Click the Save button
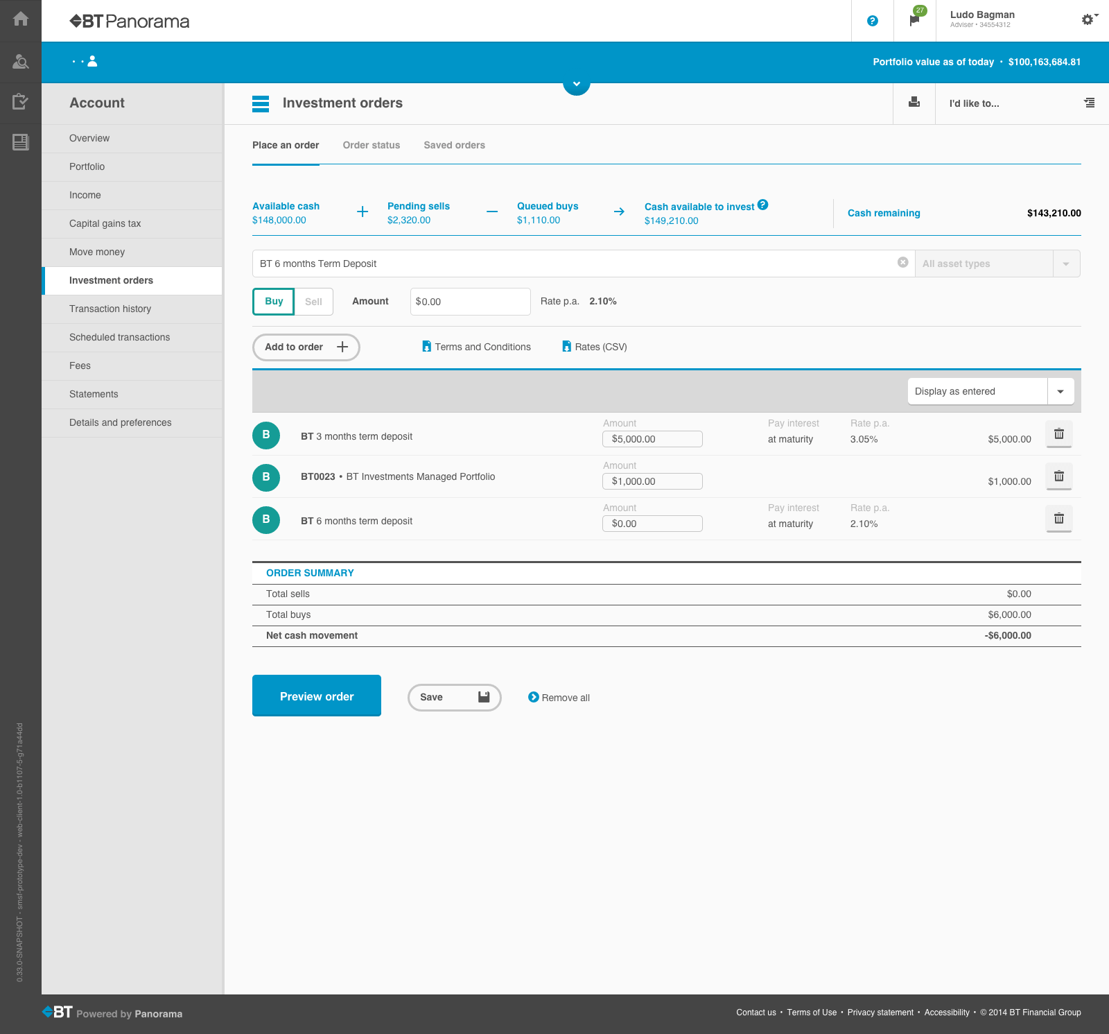1109x1034 pixels. coord(455,698)
